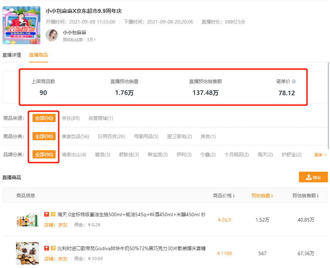The width and height of the screenshot is (330, 268).
Task: Click the 直播预估销量 value 1.76万
Action: click(x=125, y=93)
